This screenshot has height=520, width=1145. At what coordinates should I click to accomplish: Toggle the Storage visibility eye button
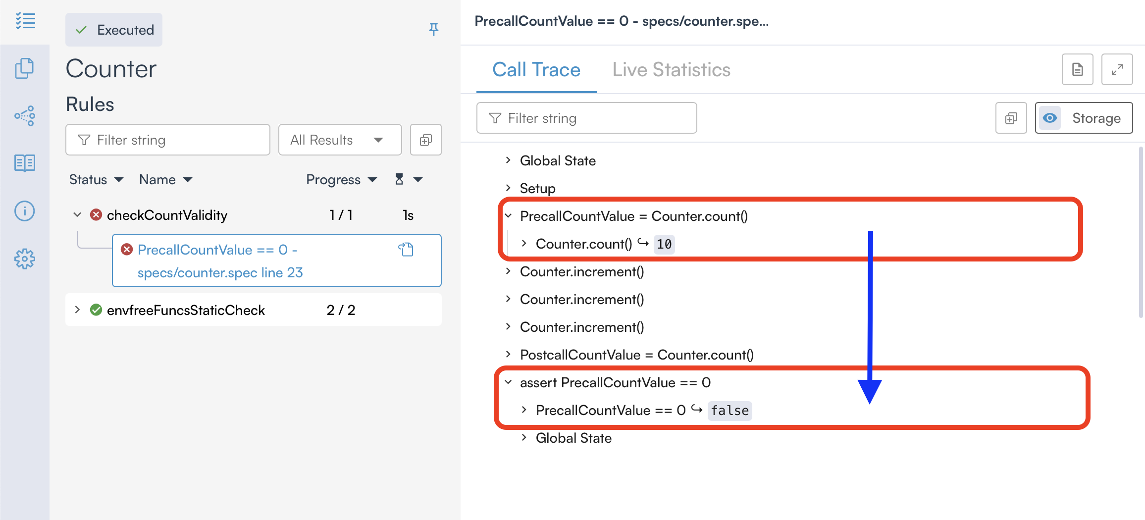1049,118
